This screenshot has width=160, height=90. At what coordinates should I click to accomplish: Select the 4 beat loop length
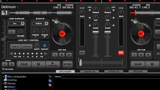tap(32, 53)
